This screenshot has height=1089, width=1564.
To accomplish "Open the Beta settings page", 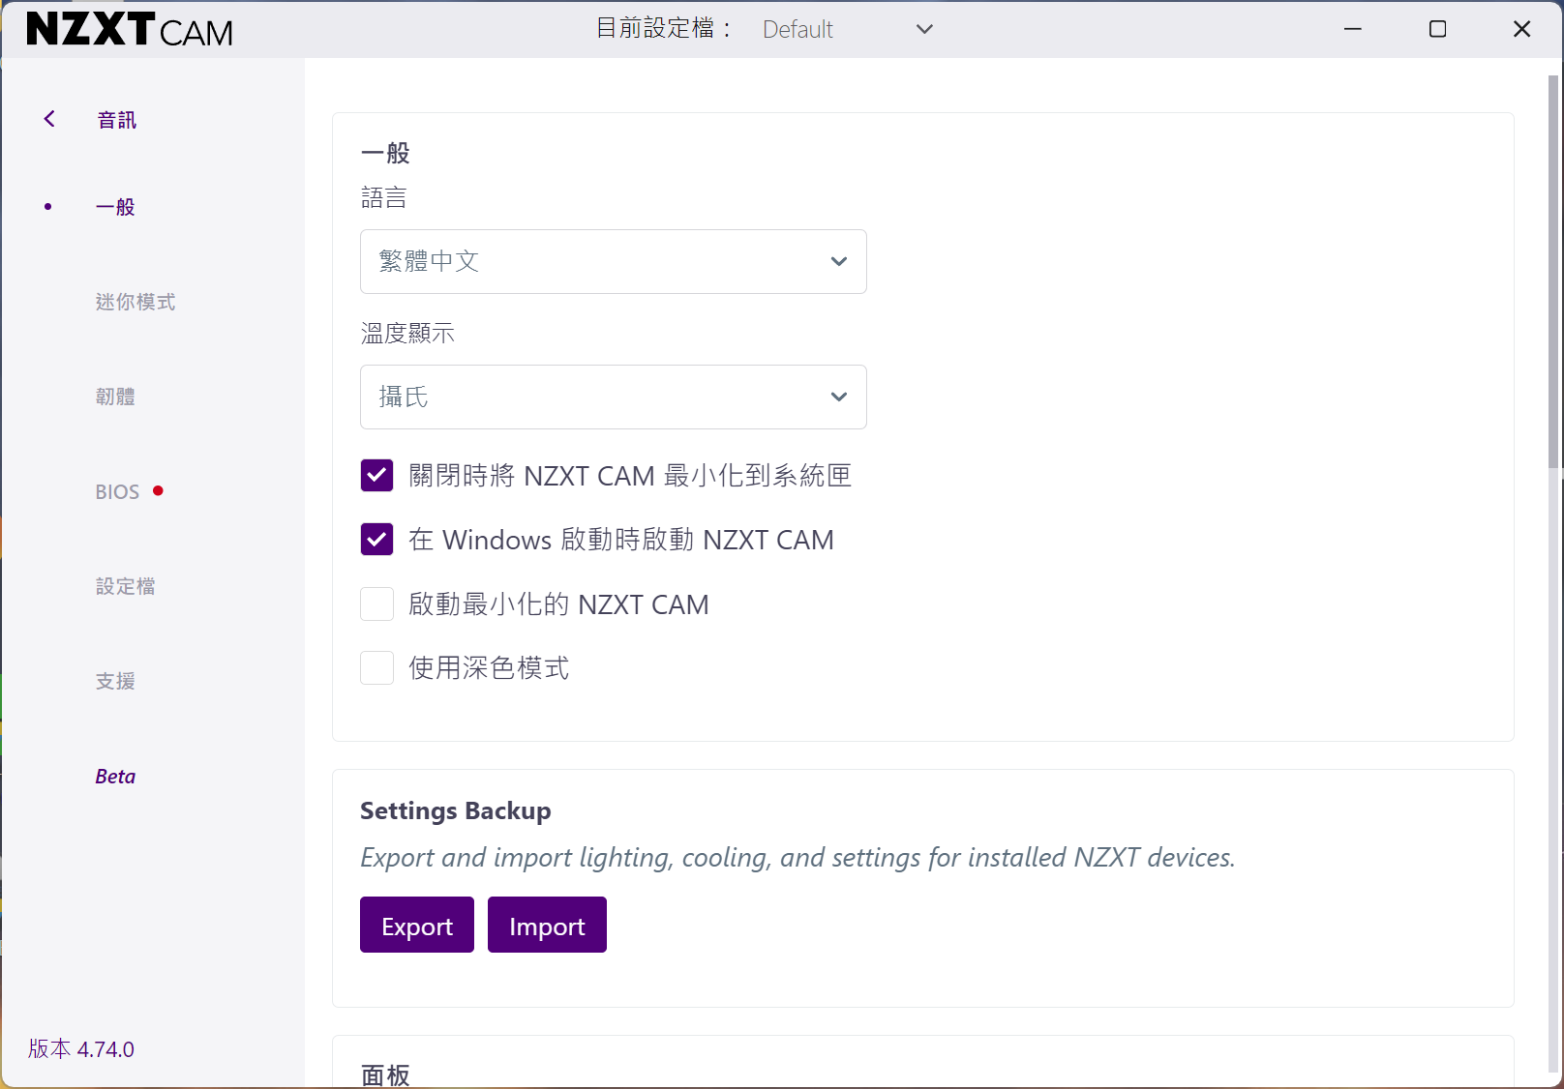I will click(x=115, y=776).
